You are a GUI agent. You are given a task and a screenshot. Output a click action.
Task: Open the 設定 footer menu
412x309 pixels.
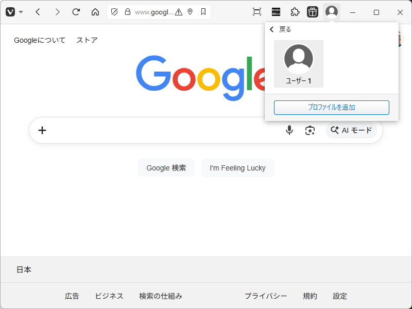click(340, 296)
